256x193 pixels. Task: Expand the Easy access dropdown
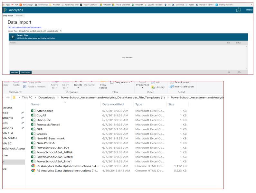131,82
